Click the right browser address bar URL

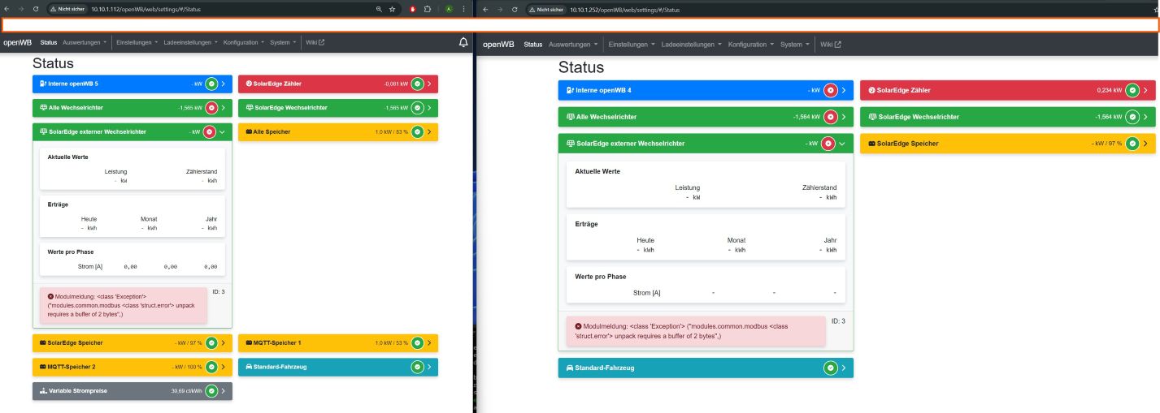[x=625, y=9]
